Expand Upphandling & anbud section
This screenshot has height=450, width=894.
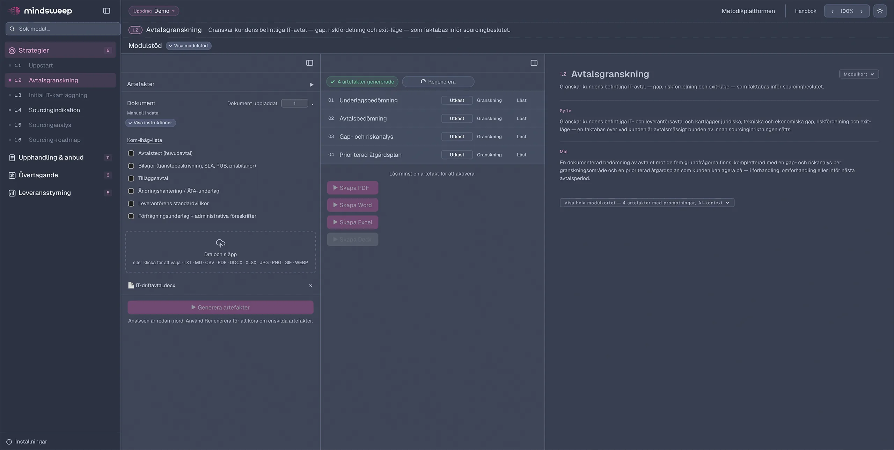click(x=60, y=157)
